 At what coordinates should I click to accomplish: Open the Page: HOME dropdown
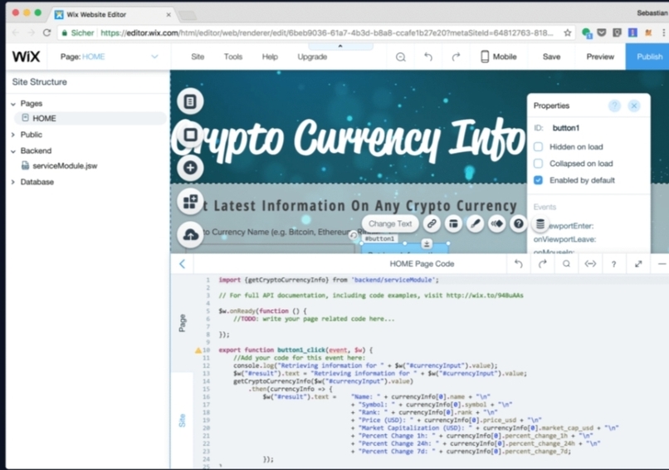[110, 56]
